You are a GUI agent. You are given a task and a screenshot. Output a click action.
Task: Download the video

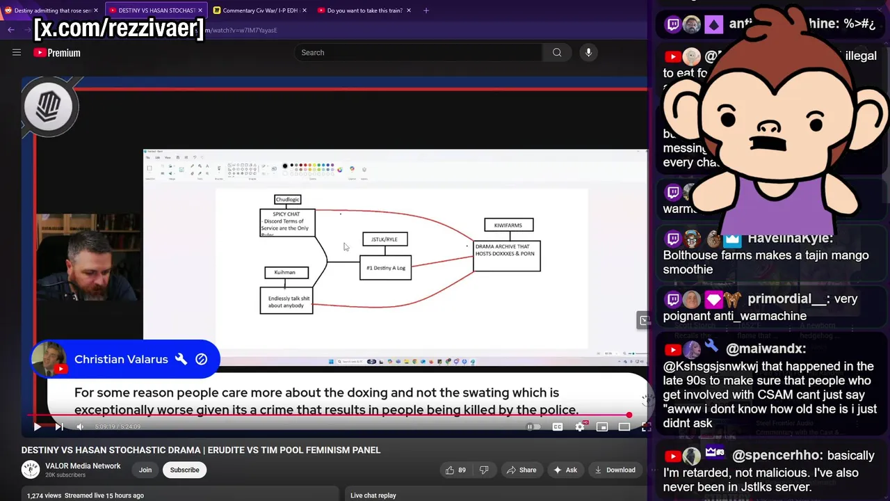(x=615, y=470)
